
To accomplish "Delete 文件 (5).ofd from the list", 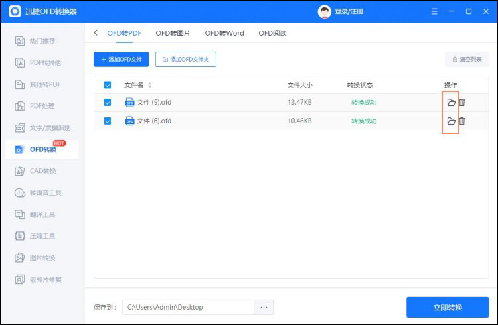I will tap(462, 103).
